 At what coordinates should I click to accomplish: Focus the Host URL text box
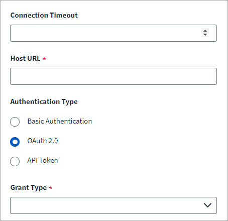113,76
